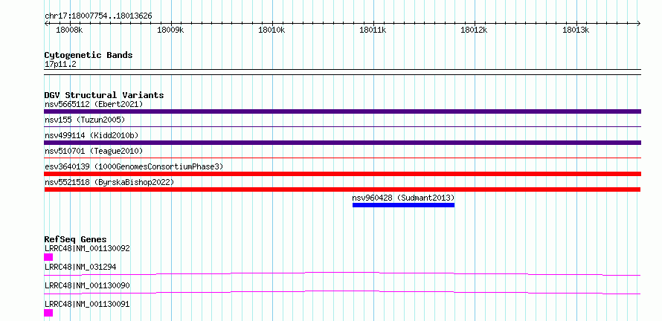Select the Cytogenetic Bands track title
Screen dimensions: 662x321
(89, 55)
